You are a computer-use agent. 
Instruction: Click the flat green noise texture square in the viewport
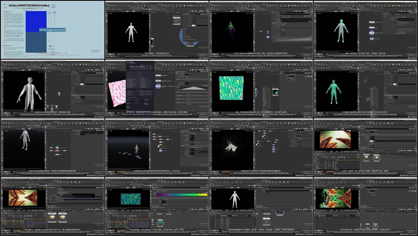tap(231, 88)
